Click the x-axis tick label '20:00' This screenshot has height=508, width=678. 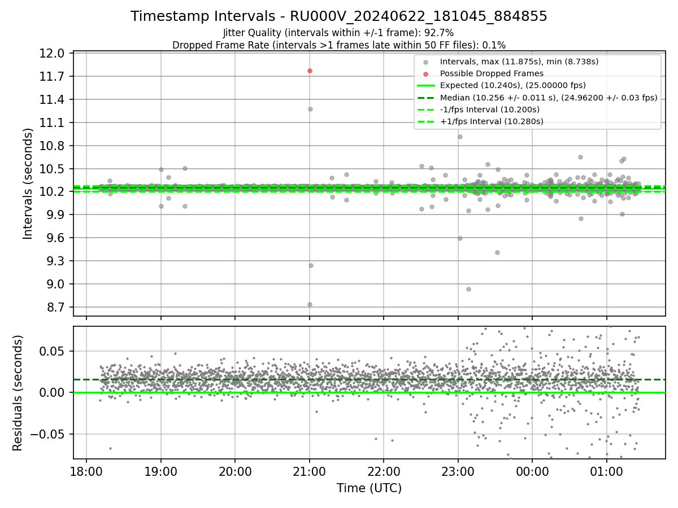[235, 471]
